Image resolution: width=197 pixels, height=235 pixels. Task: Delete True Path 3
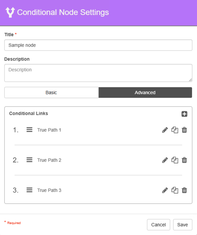pos(184,190)
